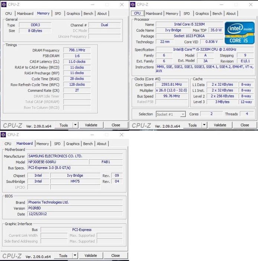Screen dimensions: 258x261
Task: Click the 8 GBytes size field
Action: (x=35, y=31)
